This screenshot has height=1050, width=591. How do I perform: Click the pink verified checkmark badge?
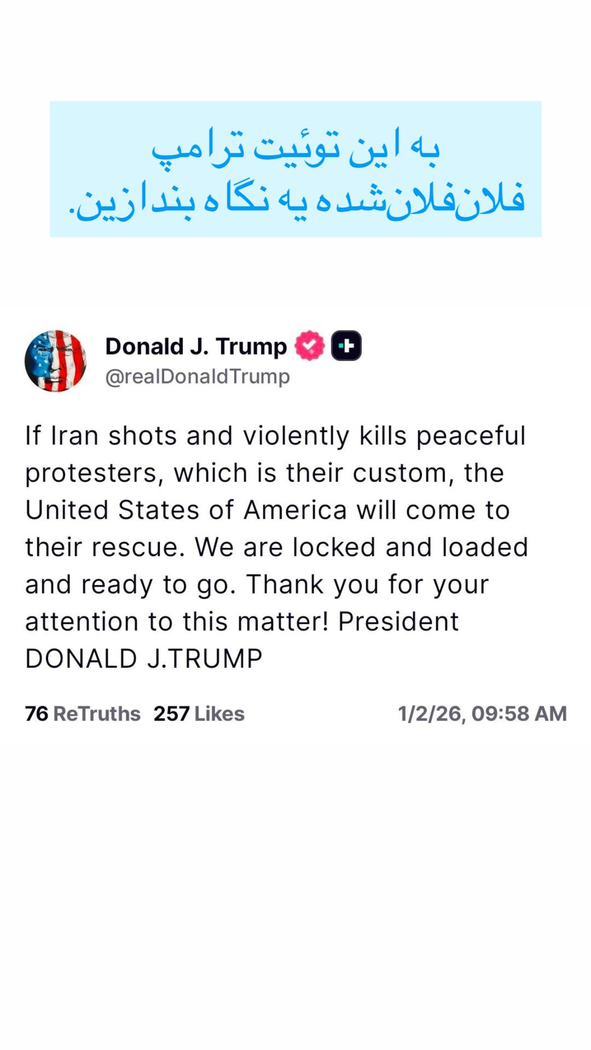point(310,346)
